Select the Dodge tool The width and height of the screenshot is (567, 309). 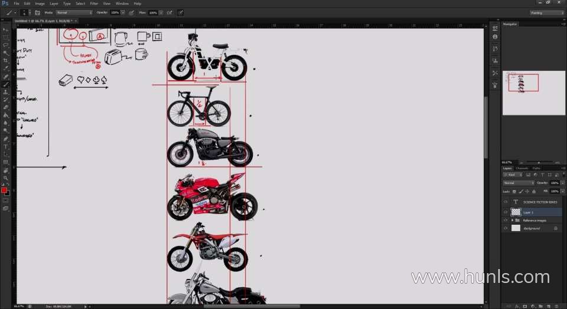5,131
